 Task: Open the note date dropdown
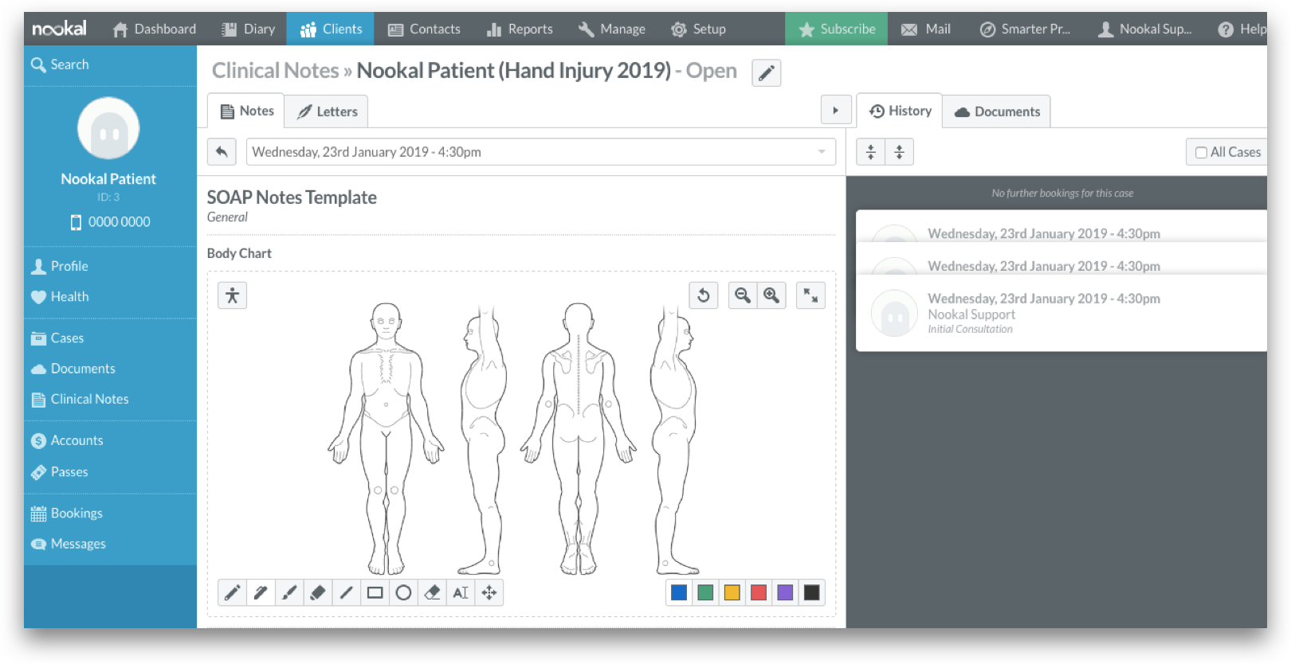click(541, 151)
